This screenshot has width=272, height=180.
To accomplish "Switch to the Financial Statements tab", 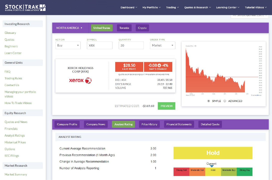I will click(x=179, y=124).
